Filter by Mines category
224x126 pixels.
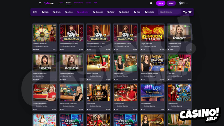[69, 12]
